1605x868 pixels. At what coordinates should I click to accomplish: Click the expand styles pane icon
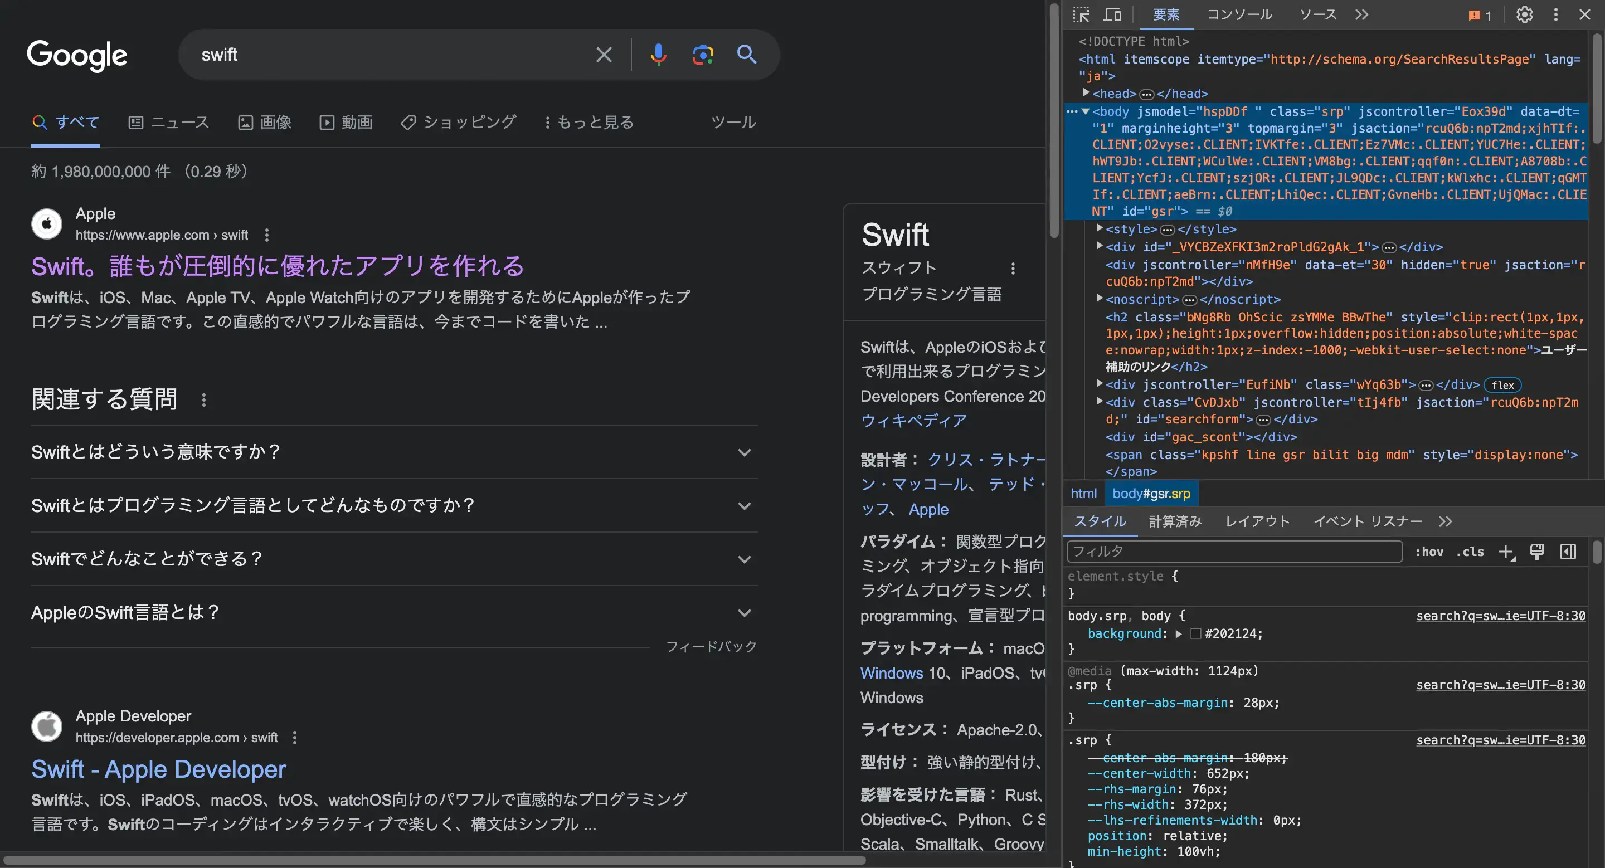[x=1568, y=552]
